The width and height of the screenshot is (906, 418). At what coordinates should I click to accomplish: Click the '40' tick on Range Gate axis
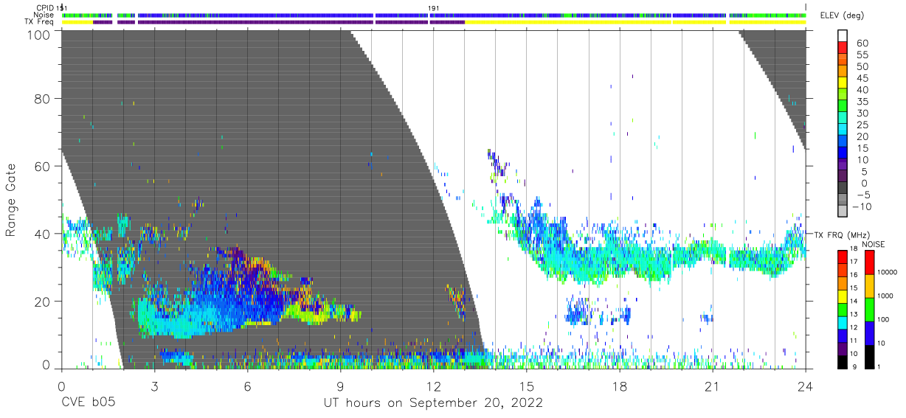[43, 234]
